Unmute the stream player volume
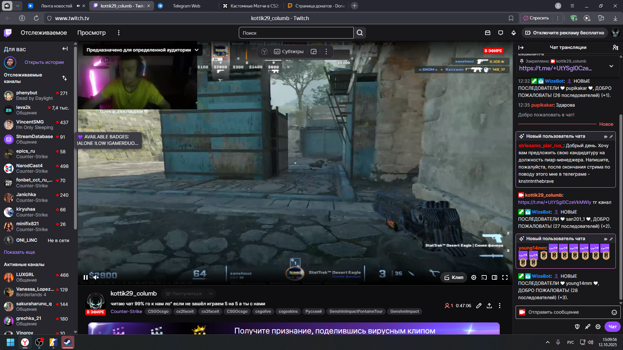This screenshot has height=350, width=623. click(96, 277)
